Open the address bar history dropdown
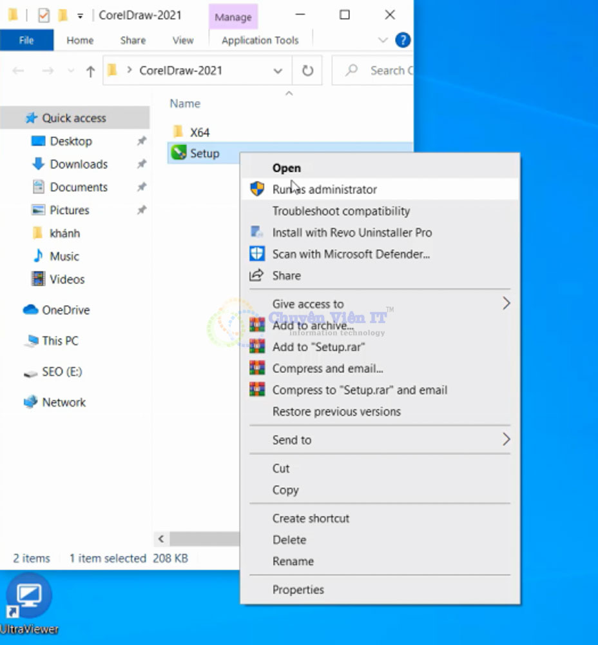This screenshot has width=598, height=645. tap(278, 70)
